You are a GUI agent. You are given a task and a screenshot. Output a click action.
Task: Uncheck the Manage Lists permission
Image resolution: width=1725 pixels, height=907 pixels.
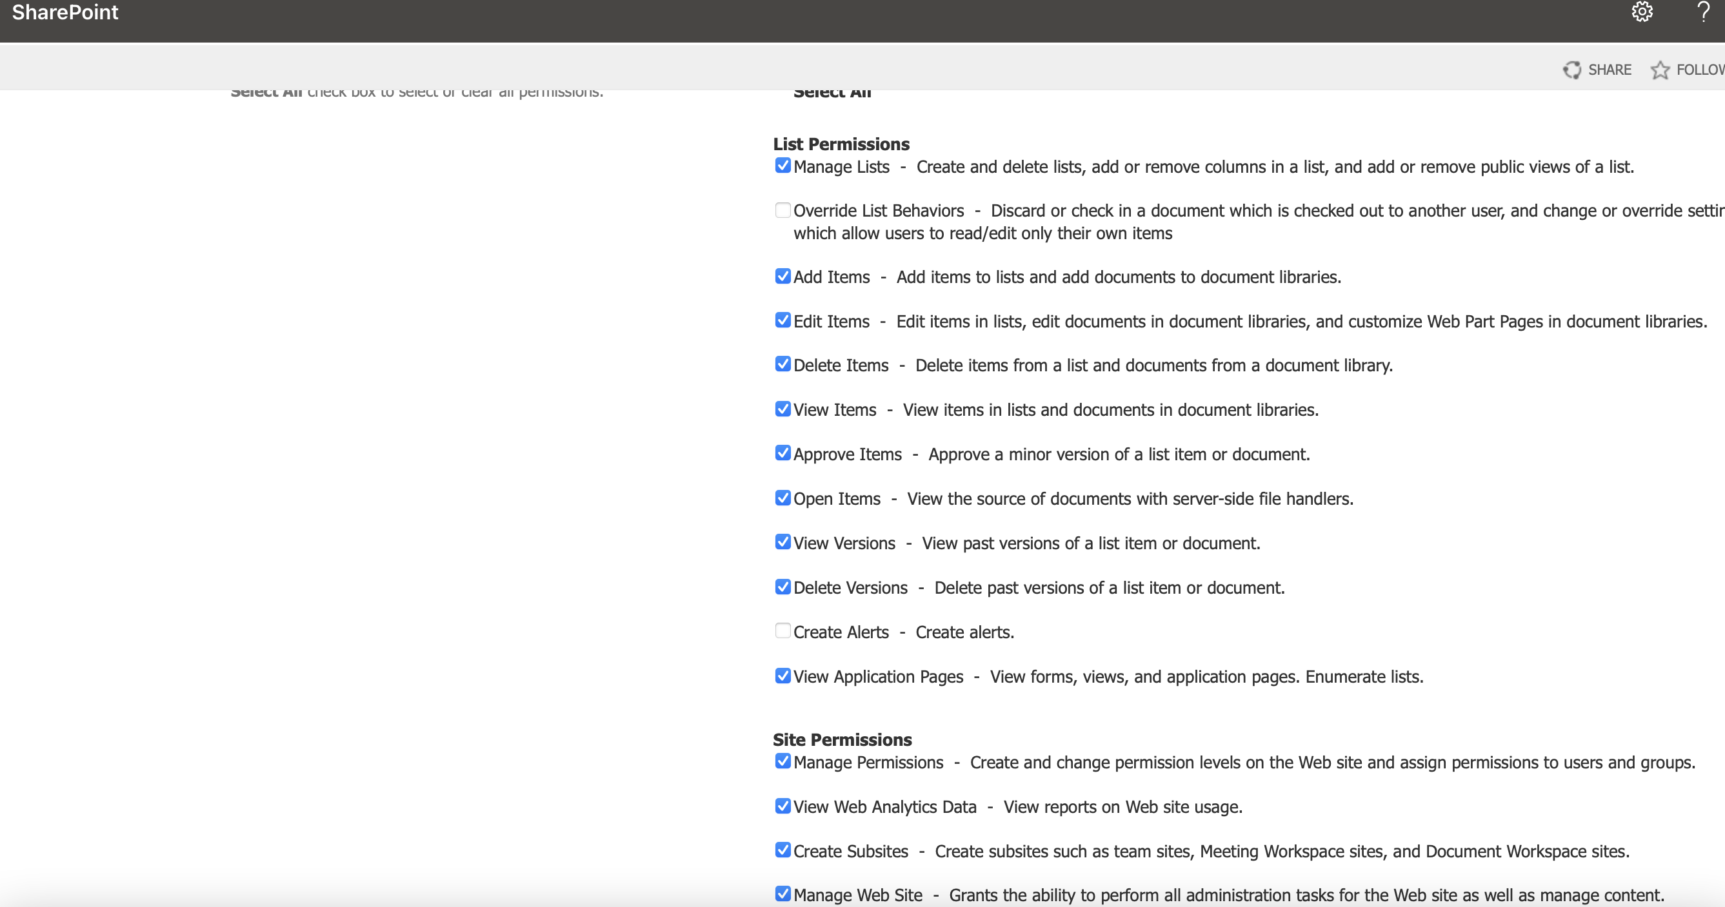point(783,165)
